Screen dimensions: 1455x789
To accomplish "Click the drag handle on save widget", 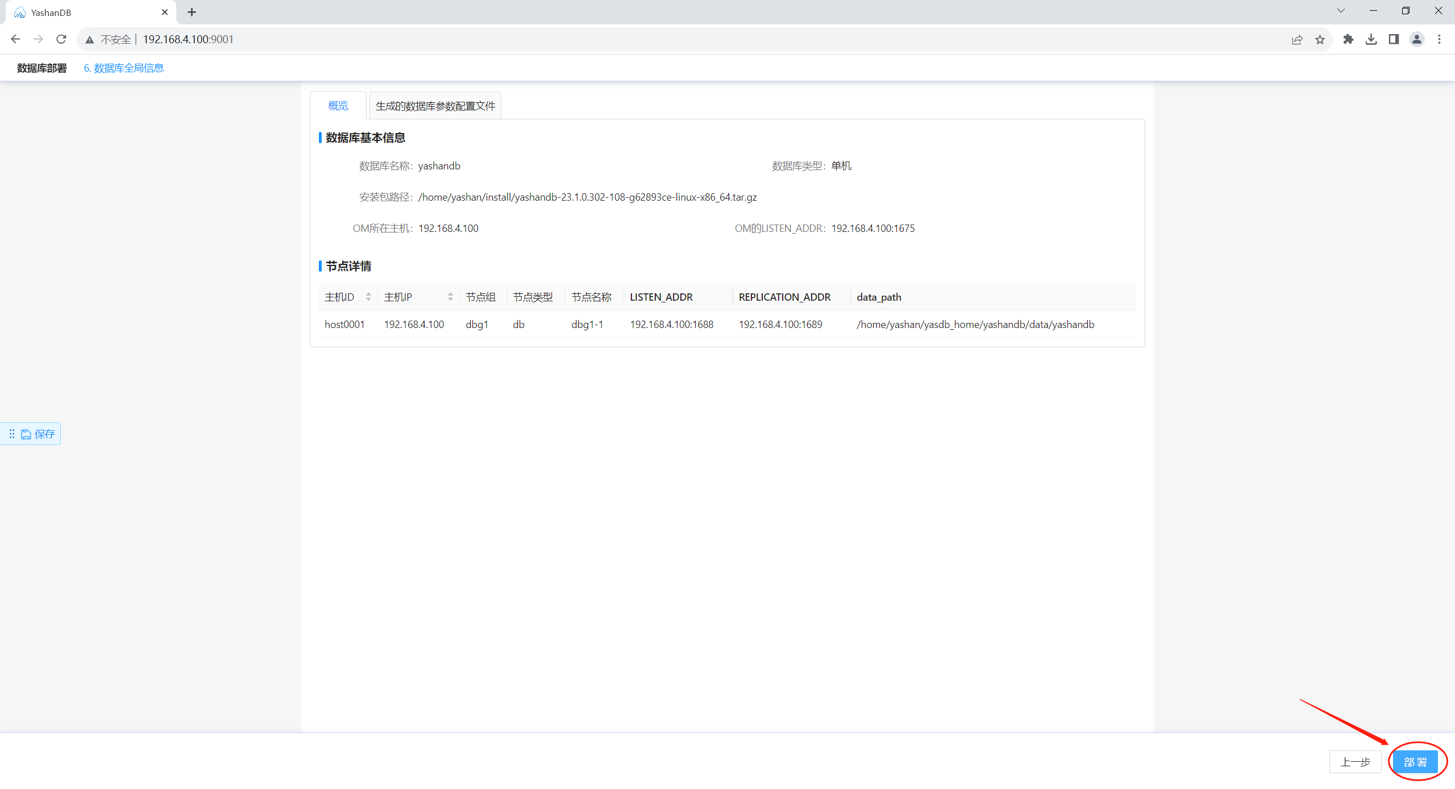I will click(x=12, y=434).
